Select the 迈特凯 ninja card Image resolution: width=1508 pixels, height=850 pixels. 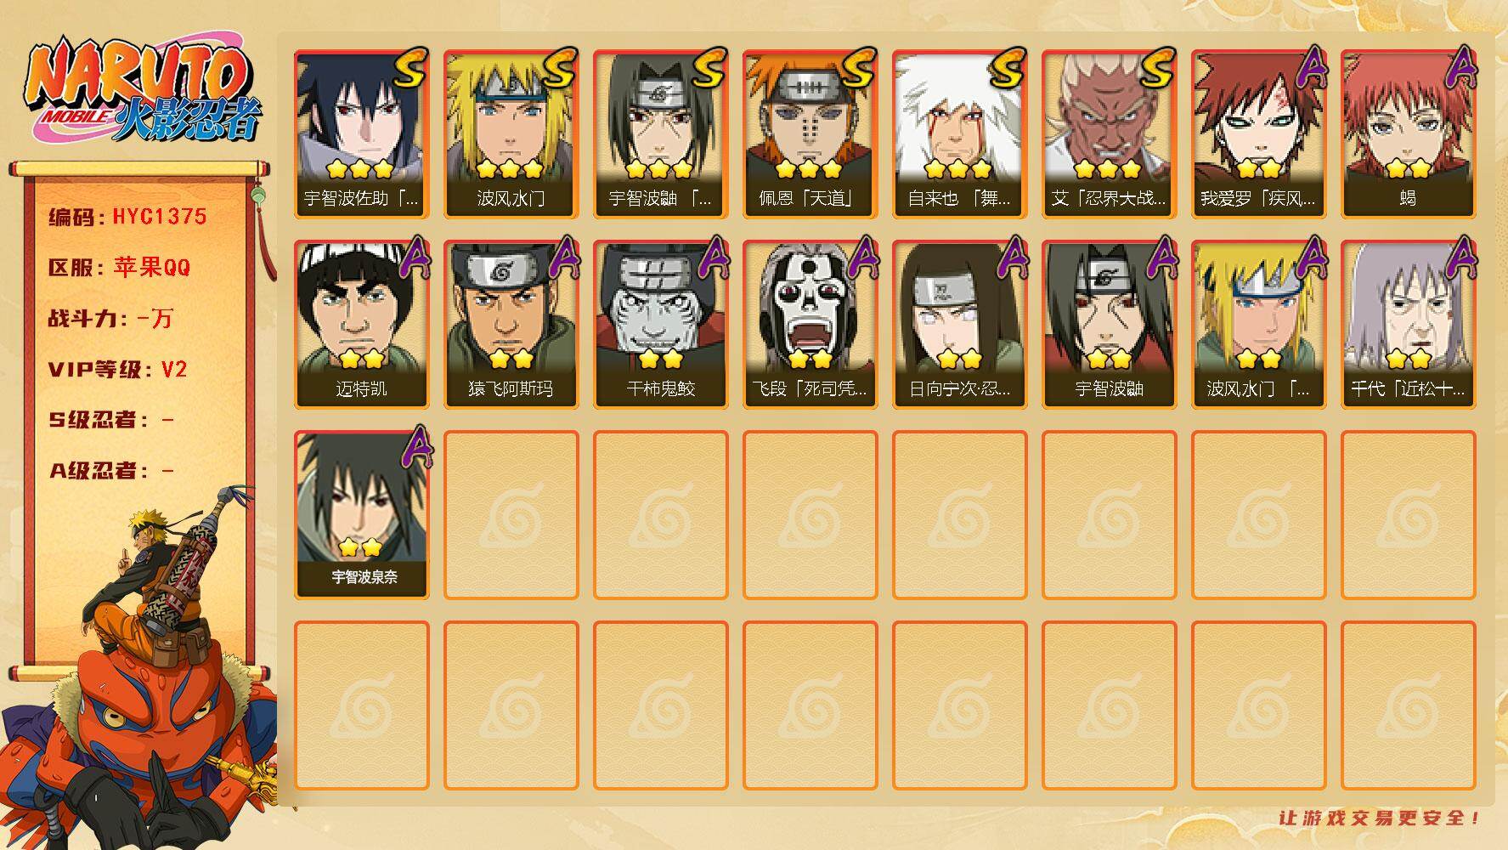pyautogui.click(x=361, y=325)
